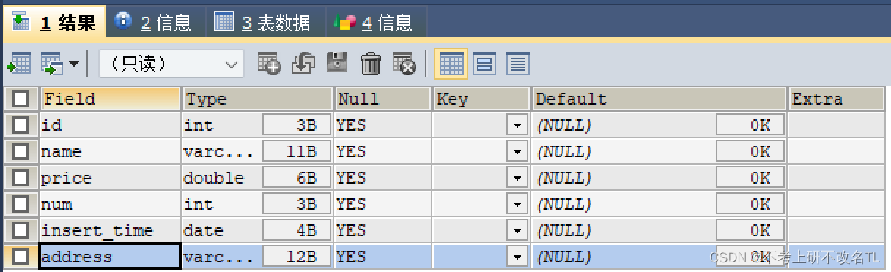Click the delete selected rows trash icon
891x272 pixels.
[x=371, y=64]
